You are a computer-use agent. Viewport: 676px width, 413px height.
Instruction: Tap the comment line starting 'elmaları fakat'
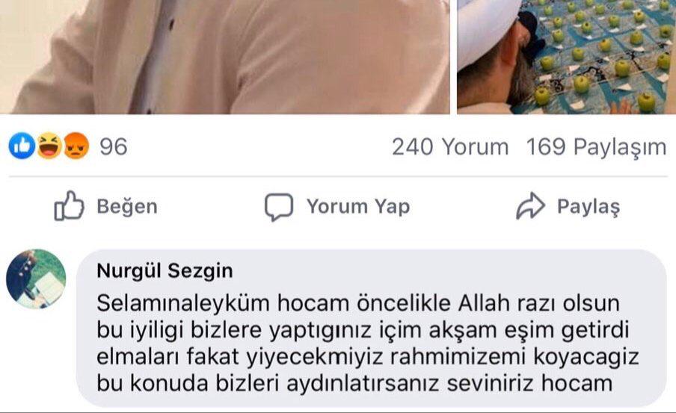coord(367,356)
